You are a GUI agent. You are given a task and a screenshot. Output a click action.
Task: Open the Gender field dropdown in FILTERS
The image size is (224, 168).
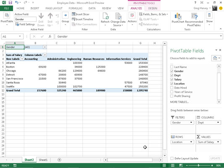click(191, 123)
